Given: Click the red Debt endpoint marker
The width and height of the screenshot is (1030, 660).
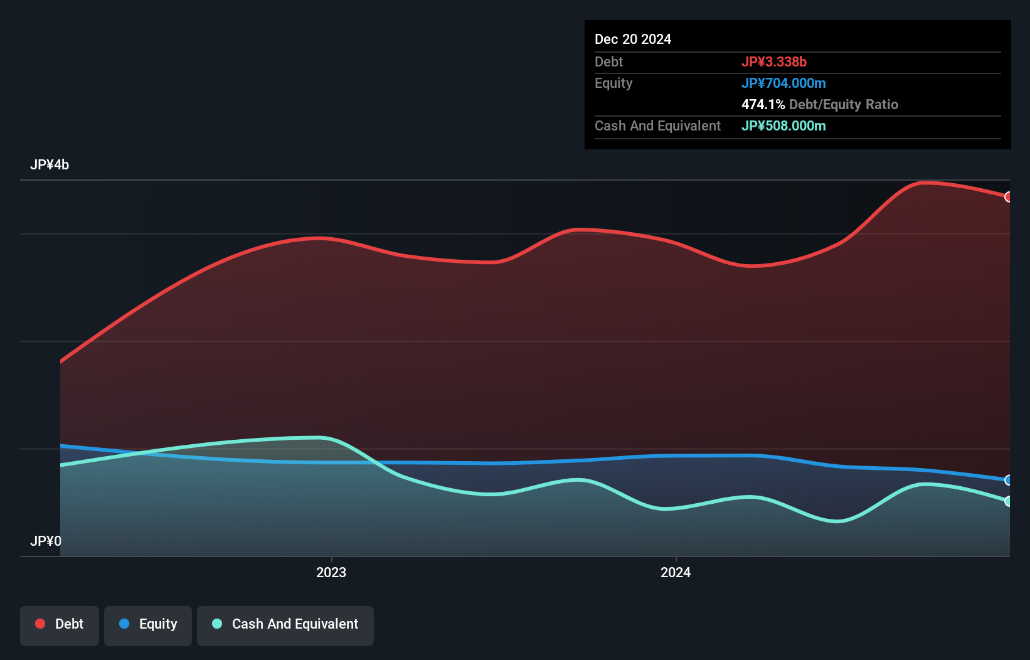Looking at the screenshot, I should pos(1009,197).
